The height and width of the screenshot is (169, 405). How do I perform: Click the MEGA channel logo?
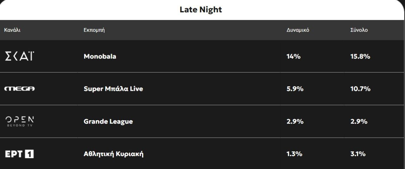(19, 89)
